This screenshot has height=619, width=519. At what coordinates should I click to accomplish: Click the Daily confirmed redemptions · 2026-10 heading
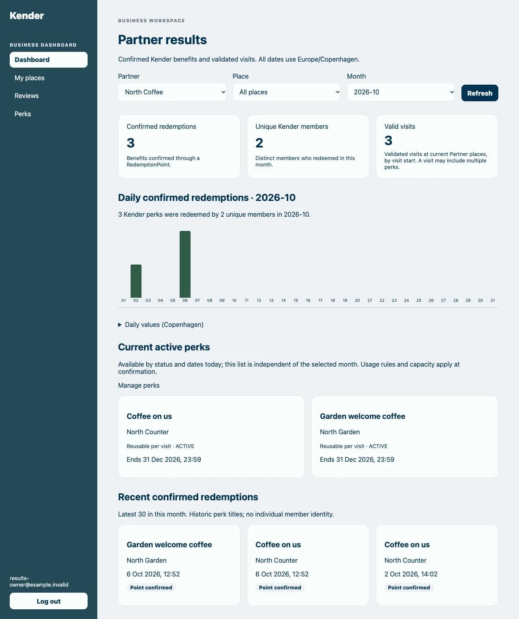pyautogui.click(x=207, y=197)
